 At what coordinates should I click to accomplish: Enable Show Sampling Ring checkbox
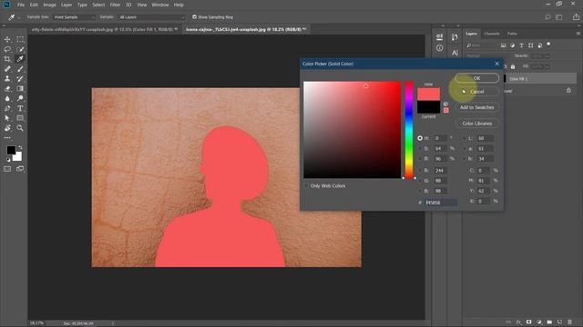[x=194, y=17]
